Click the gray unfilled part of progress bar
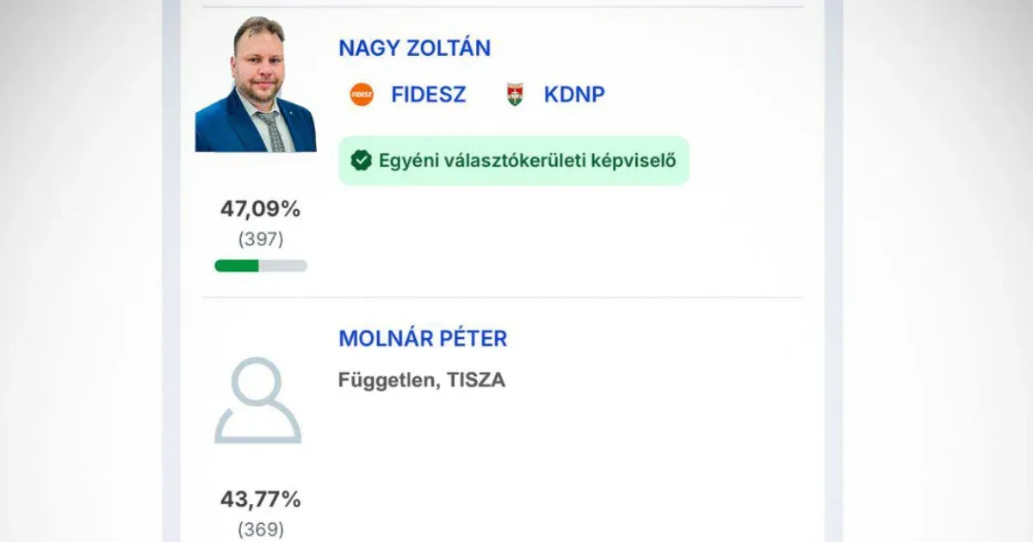Image resolution: width=1033 pixels, height=542 pixels. pos(283,266)
